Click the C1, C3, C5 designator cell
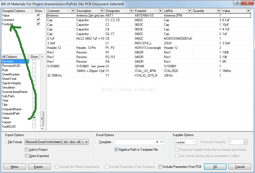255x173 pixels. click(119, 20)
